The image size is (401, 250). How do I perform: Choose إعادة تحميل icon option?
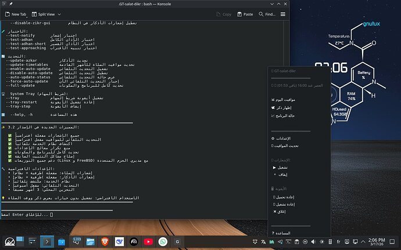284,197
